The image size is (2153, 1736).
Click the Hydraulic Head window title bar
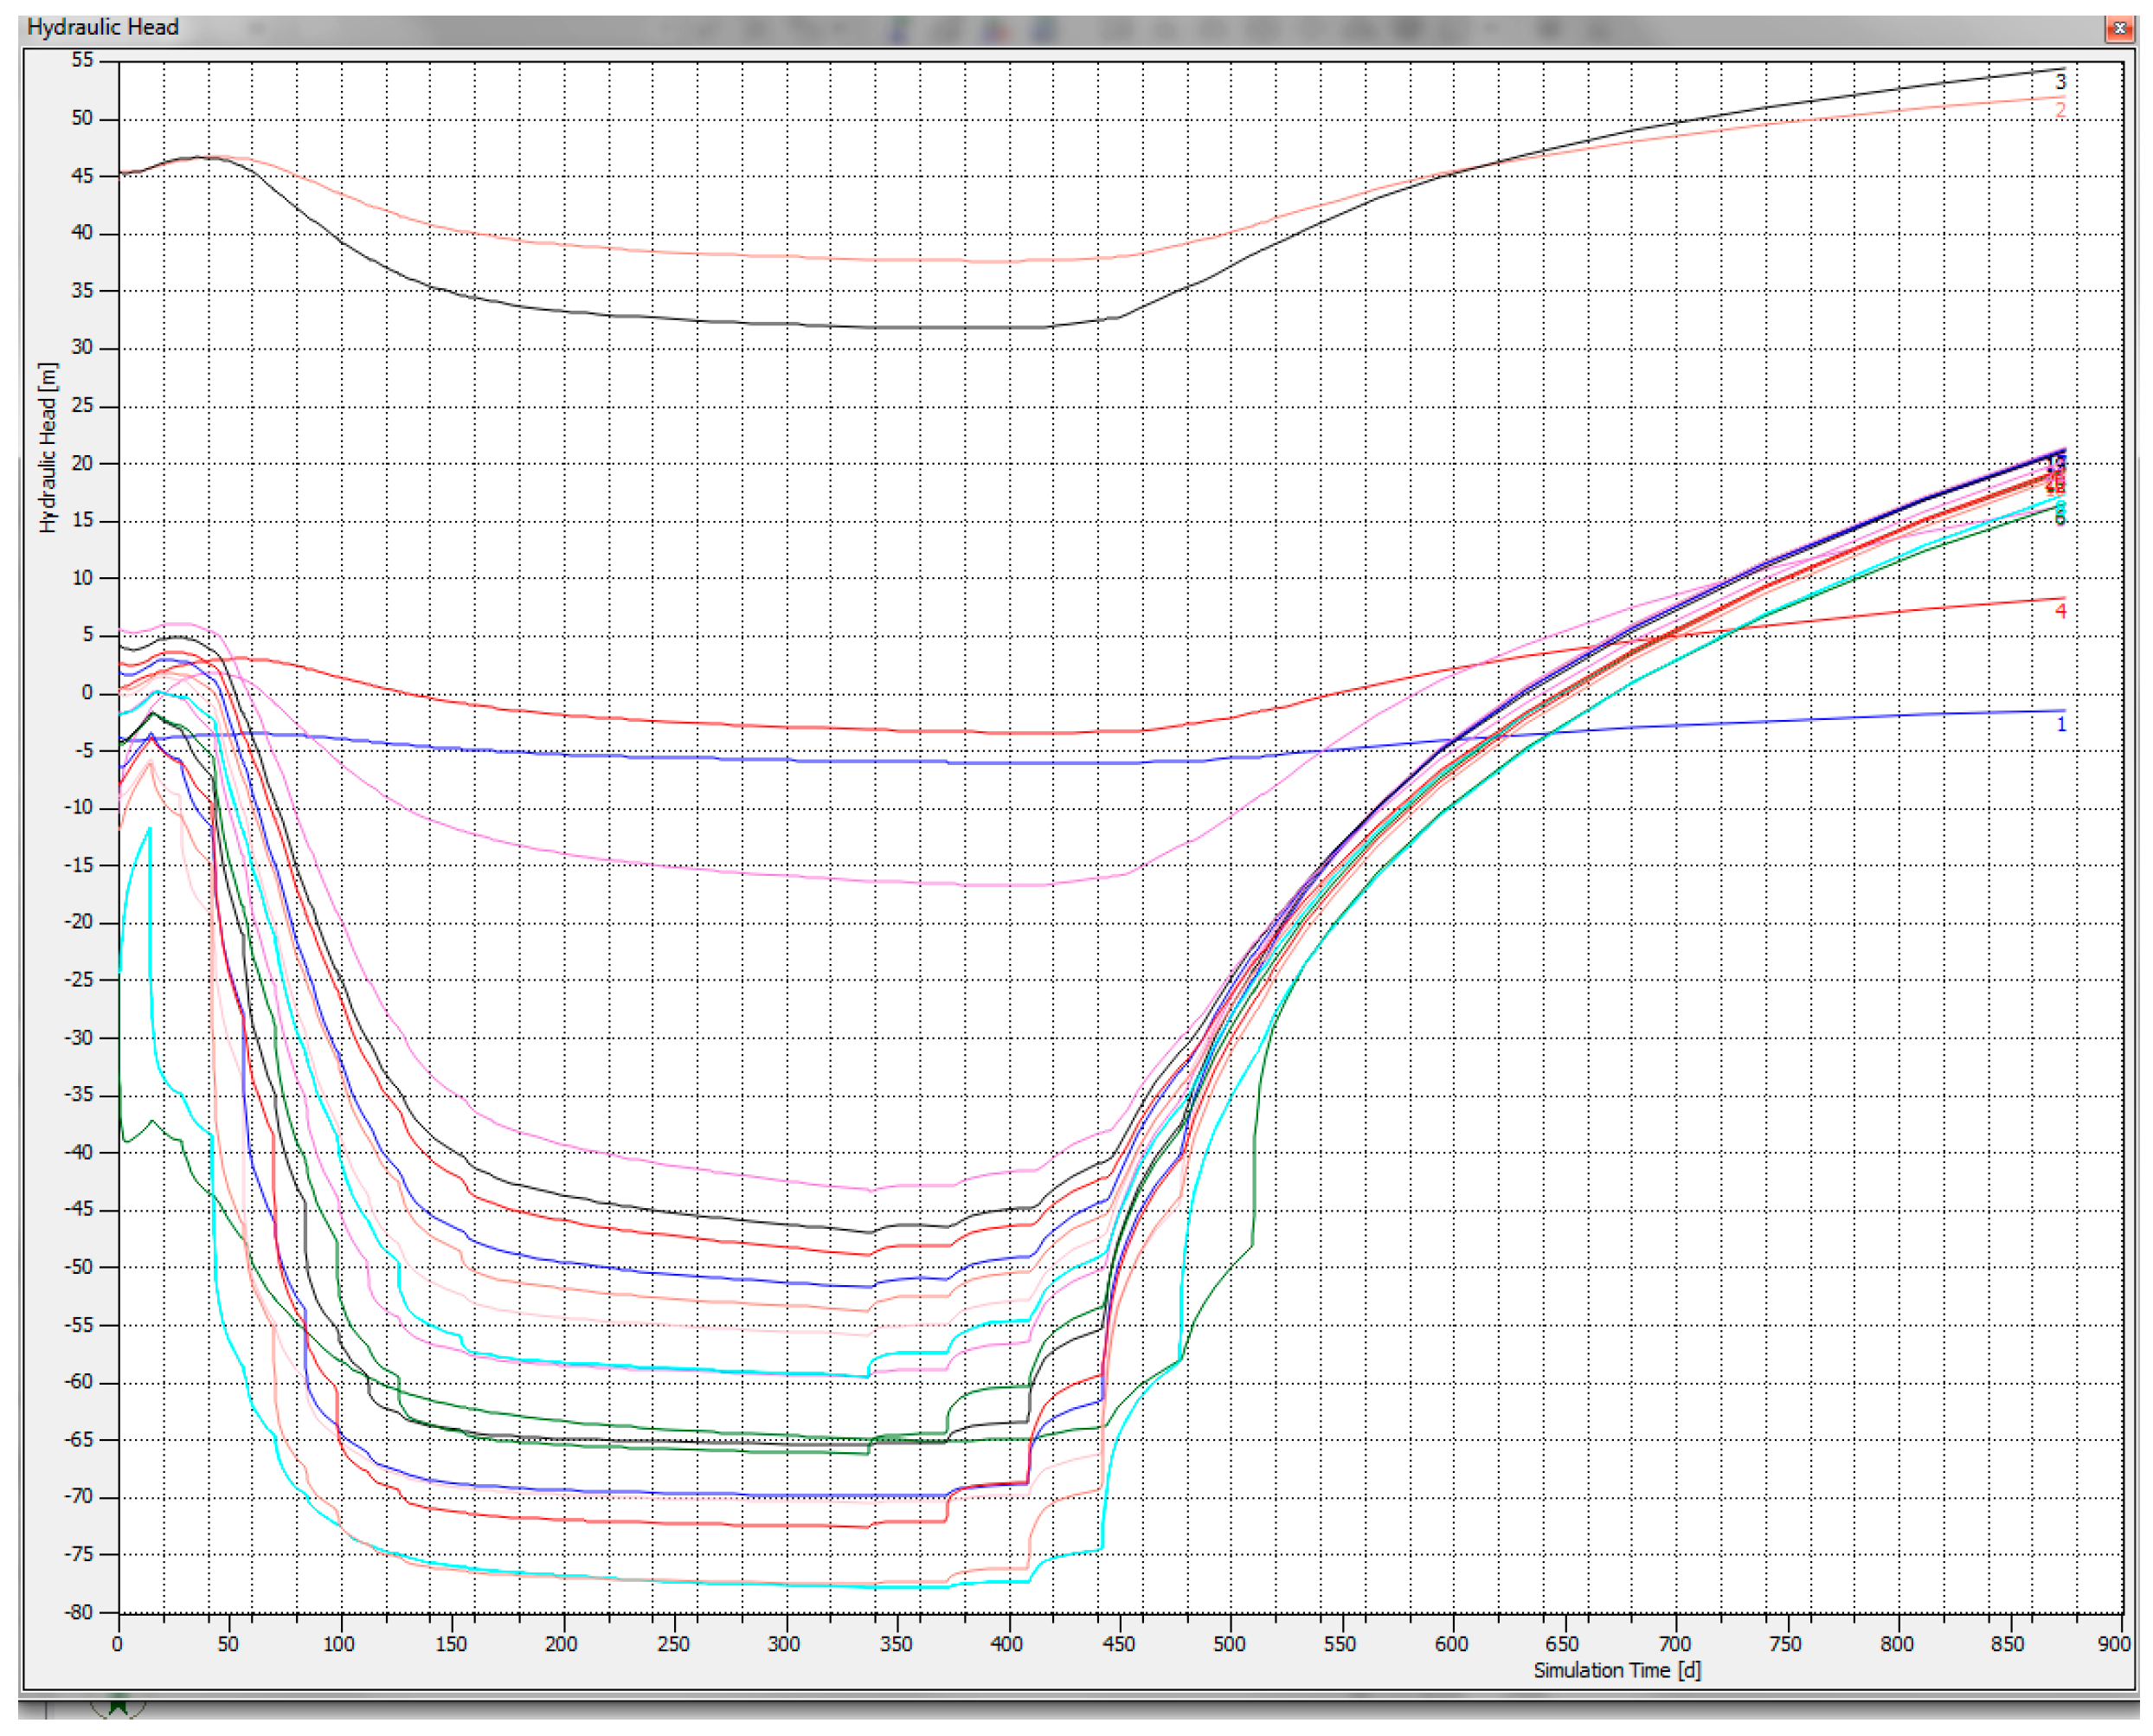(x=600, y=28)
